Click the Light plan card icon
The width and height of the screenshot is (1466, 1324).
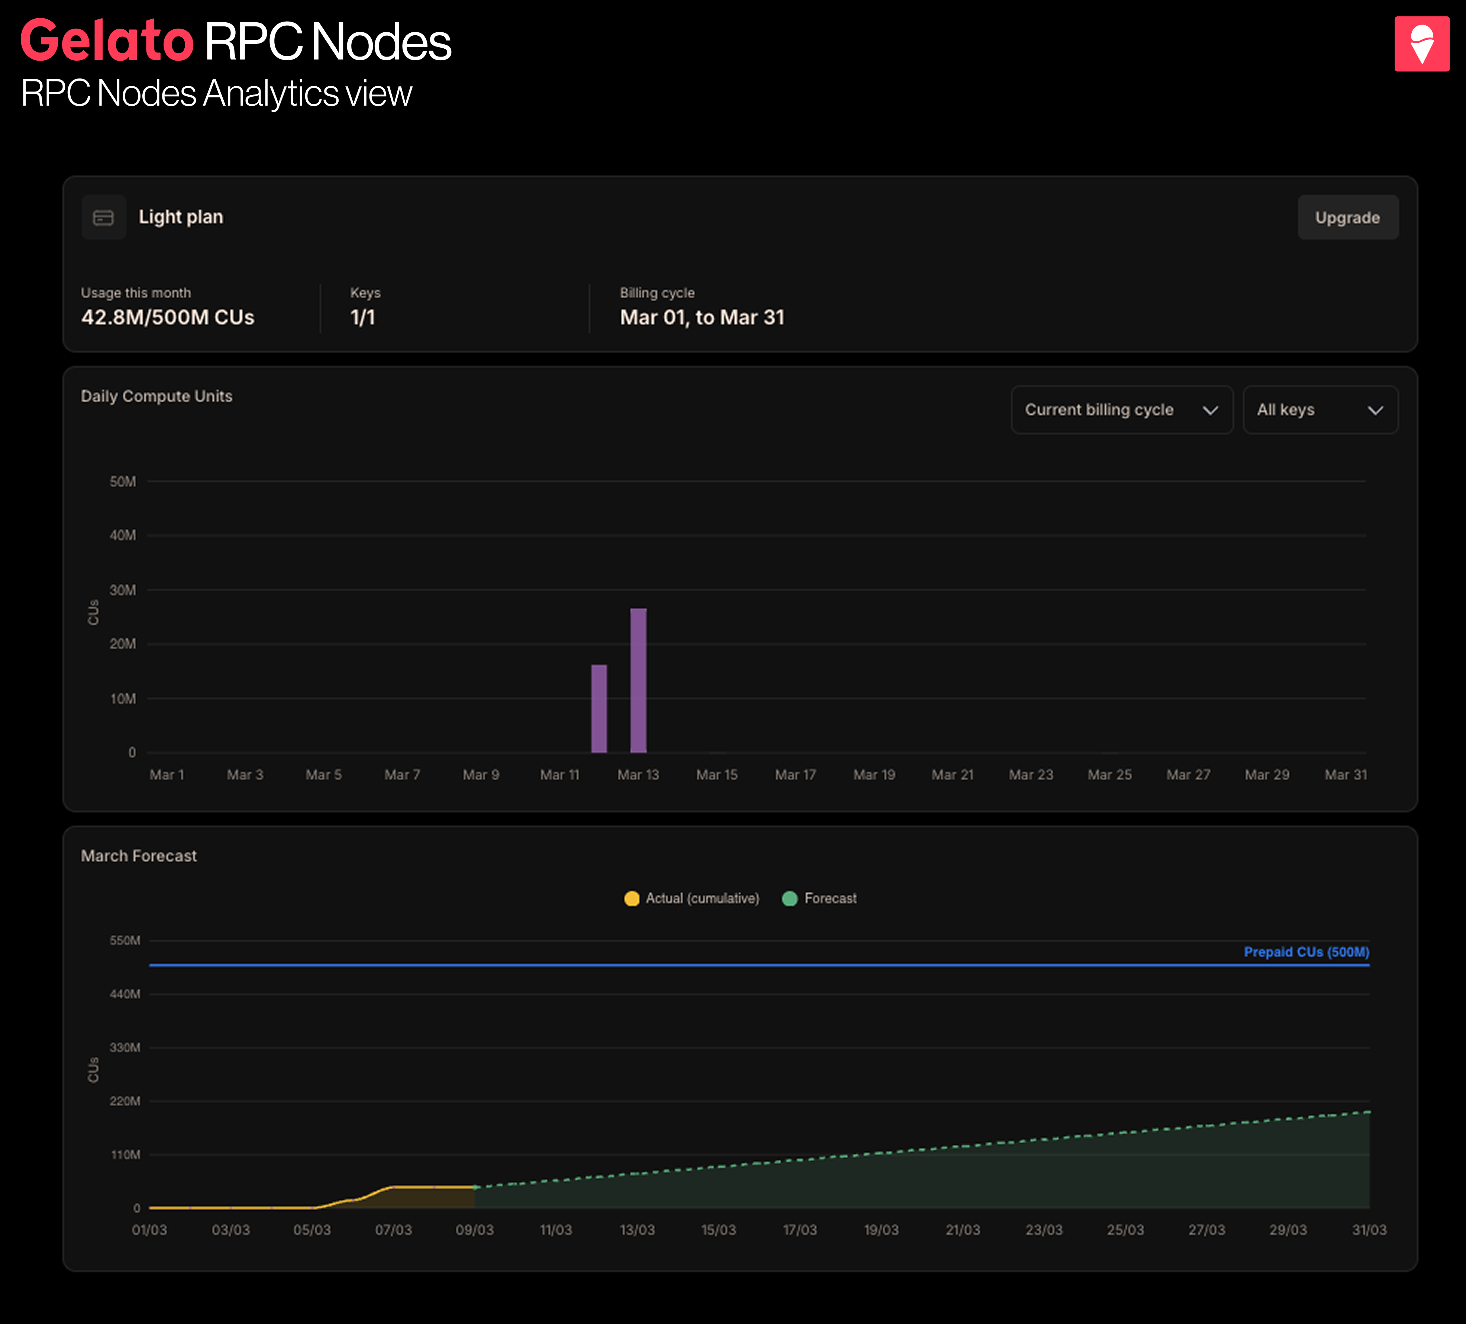[103, 218]
